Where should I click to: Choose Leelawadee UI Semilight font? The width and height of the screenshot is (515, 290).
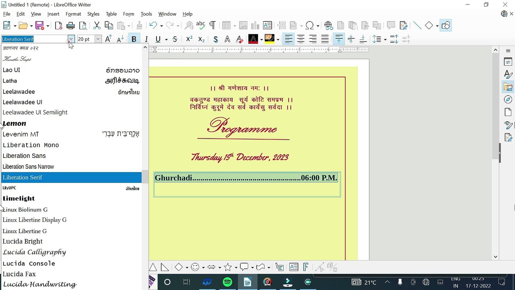tap(71, 112)
